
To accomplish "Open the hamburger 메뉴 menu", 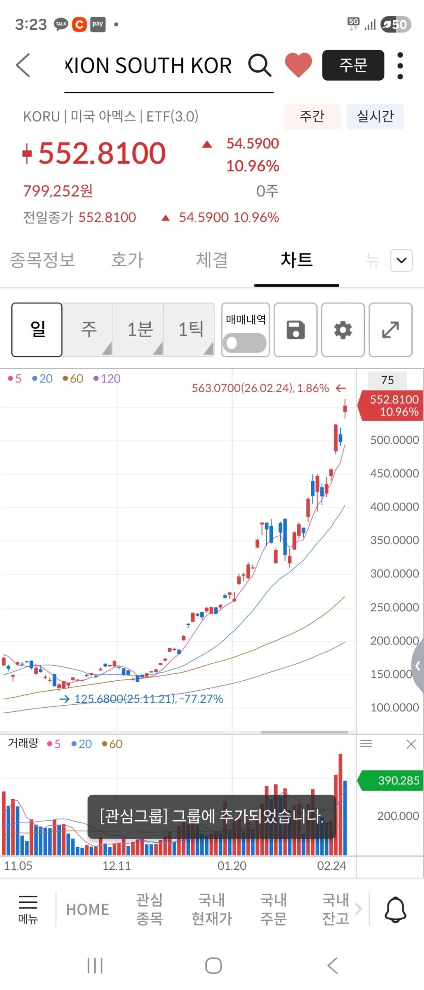I will (x=28, y=908).
